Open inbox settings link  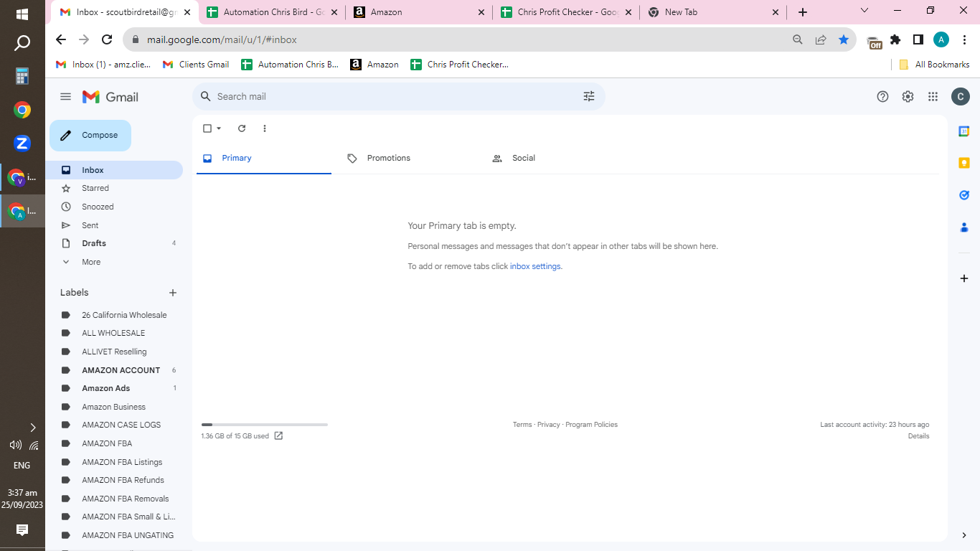click(x=535, y=266)
